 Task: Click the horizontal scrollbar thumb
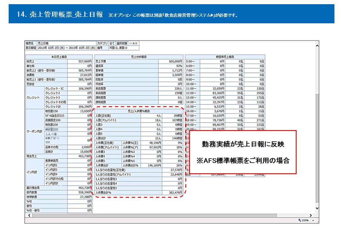pos(155,215)
